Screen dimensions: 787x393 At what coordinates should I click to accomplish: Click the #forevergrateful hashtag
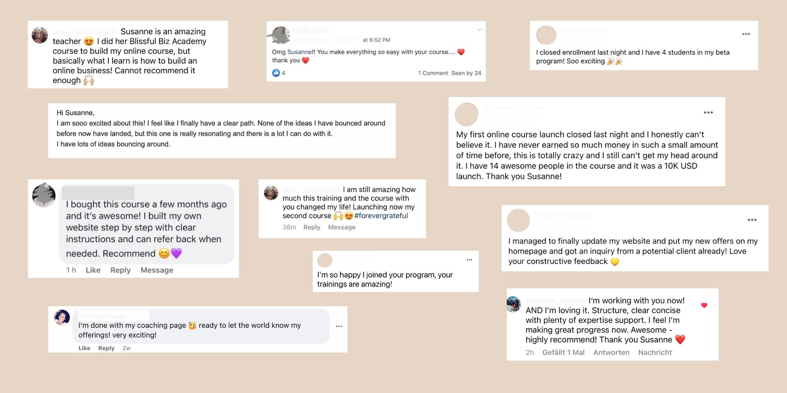pyautogui.click(x=381, y=215)
